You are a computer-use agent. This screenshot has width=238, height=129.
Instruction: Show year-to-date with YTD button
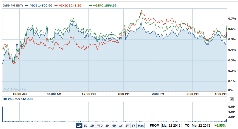(100, 126)
